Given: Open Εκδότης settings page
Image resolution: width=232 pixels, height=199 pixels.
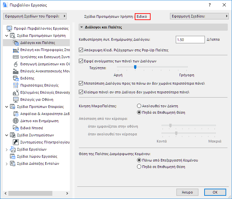Looking at the screenshot, I should click(27, 78).
